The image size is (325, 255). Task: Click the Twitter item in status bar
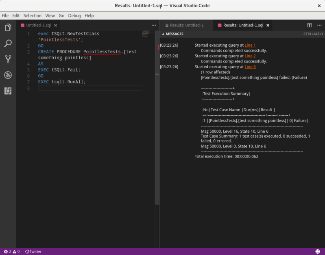(33, 251)
